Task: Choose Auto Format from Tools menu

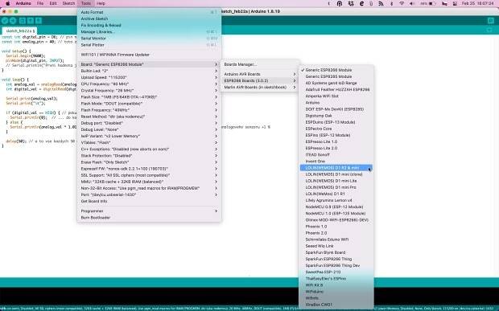Action: [x=149, y=12]
